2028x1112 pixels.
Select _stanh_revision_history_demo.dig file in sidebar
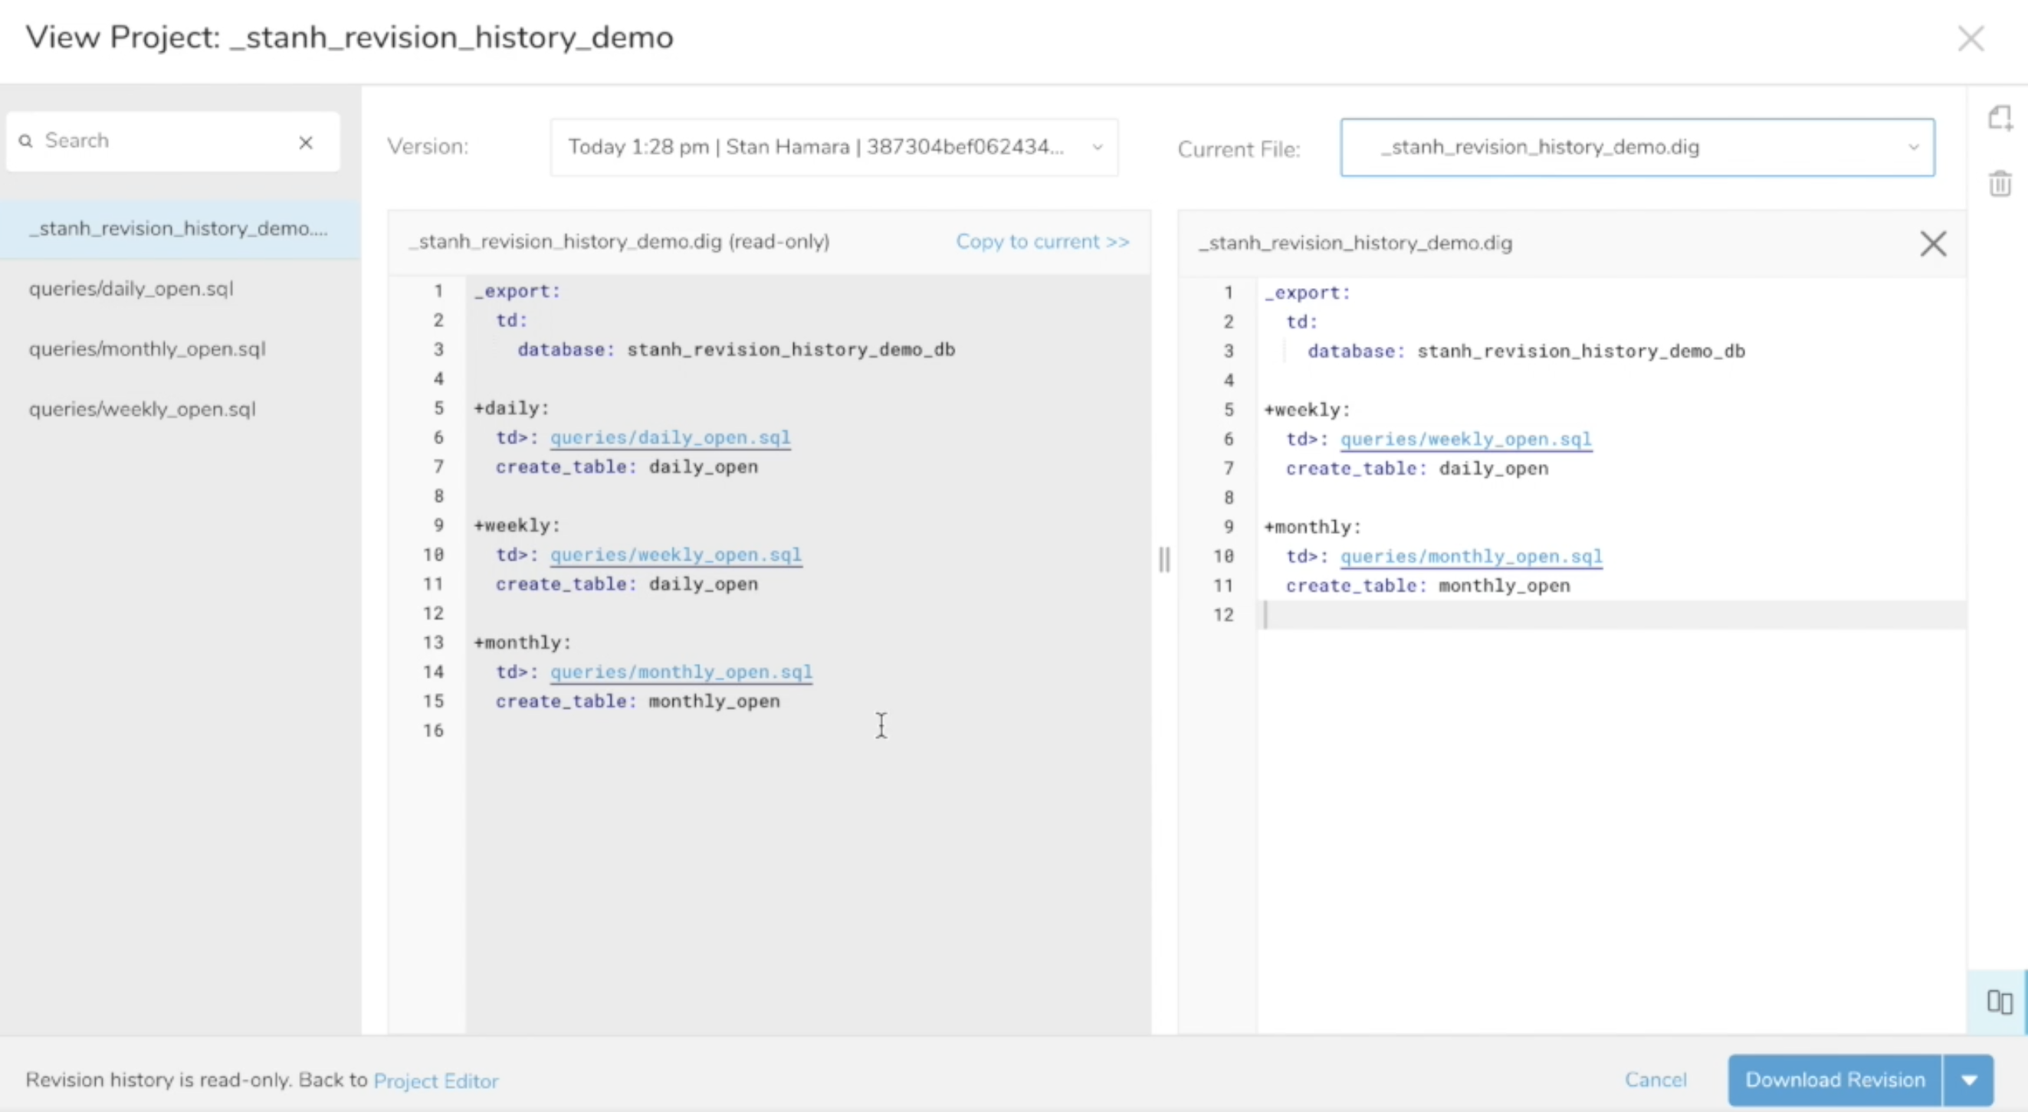click(x=179, y=229)
